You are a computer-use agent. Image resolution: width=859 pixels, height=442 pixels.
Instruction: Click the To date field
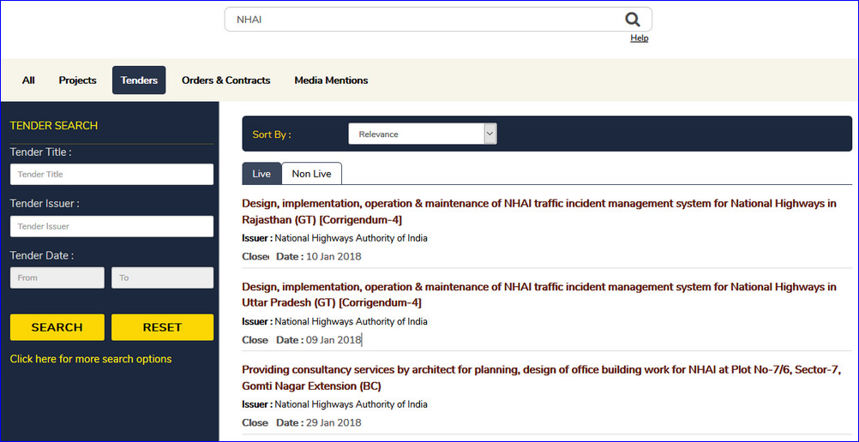pyautogui.click(x=162, y=278)
